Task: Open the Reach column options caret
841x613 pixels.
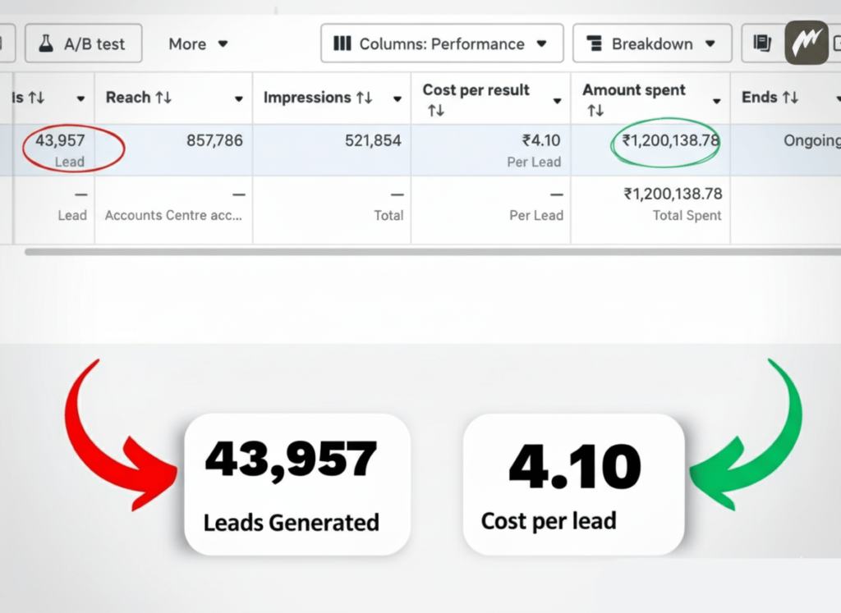Action: click(x=239, y=99)
